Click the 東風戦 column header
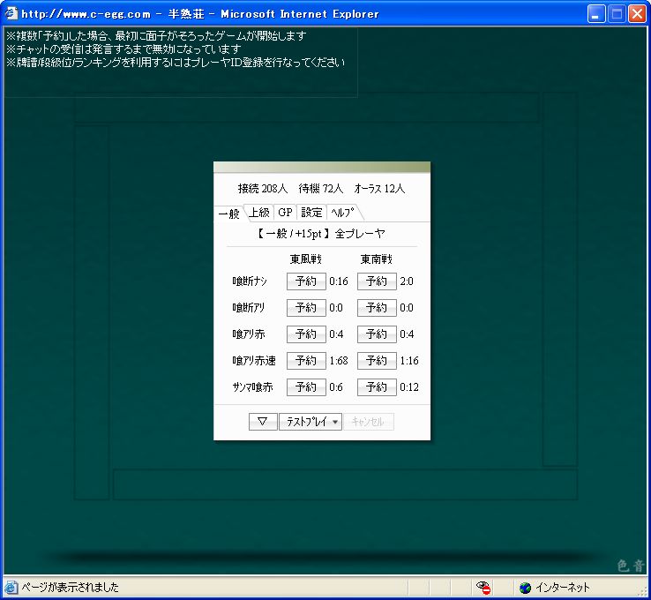 pos(306,259)
